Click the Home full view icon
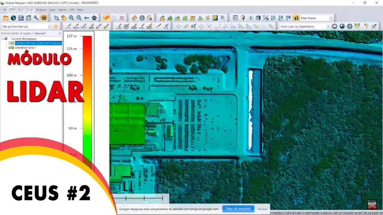Screen dimensions: 383x215 [x=94, y=18]
